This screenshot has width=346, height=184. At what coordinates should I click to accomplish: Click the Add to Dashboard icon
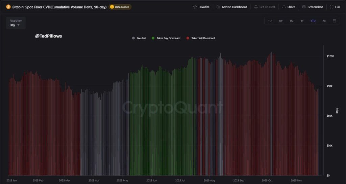(x=218, y=7)
